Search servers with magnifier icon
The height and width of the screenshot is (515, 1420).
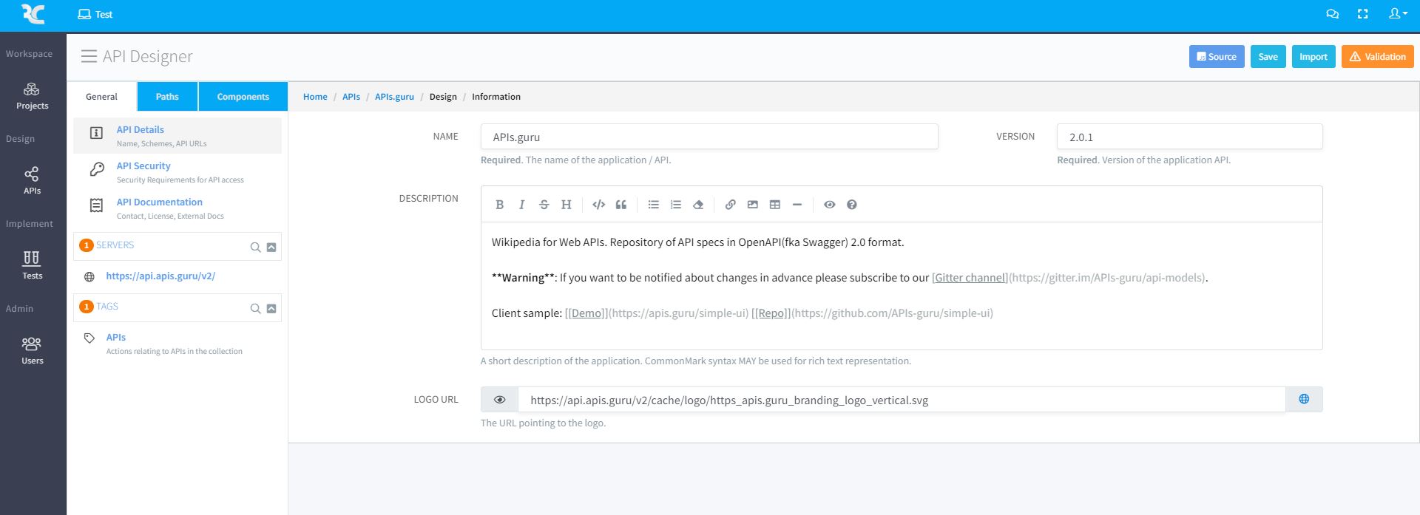point(255,248)
